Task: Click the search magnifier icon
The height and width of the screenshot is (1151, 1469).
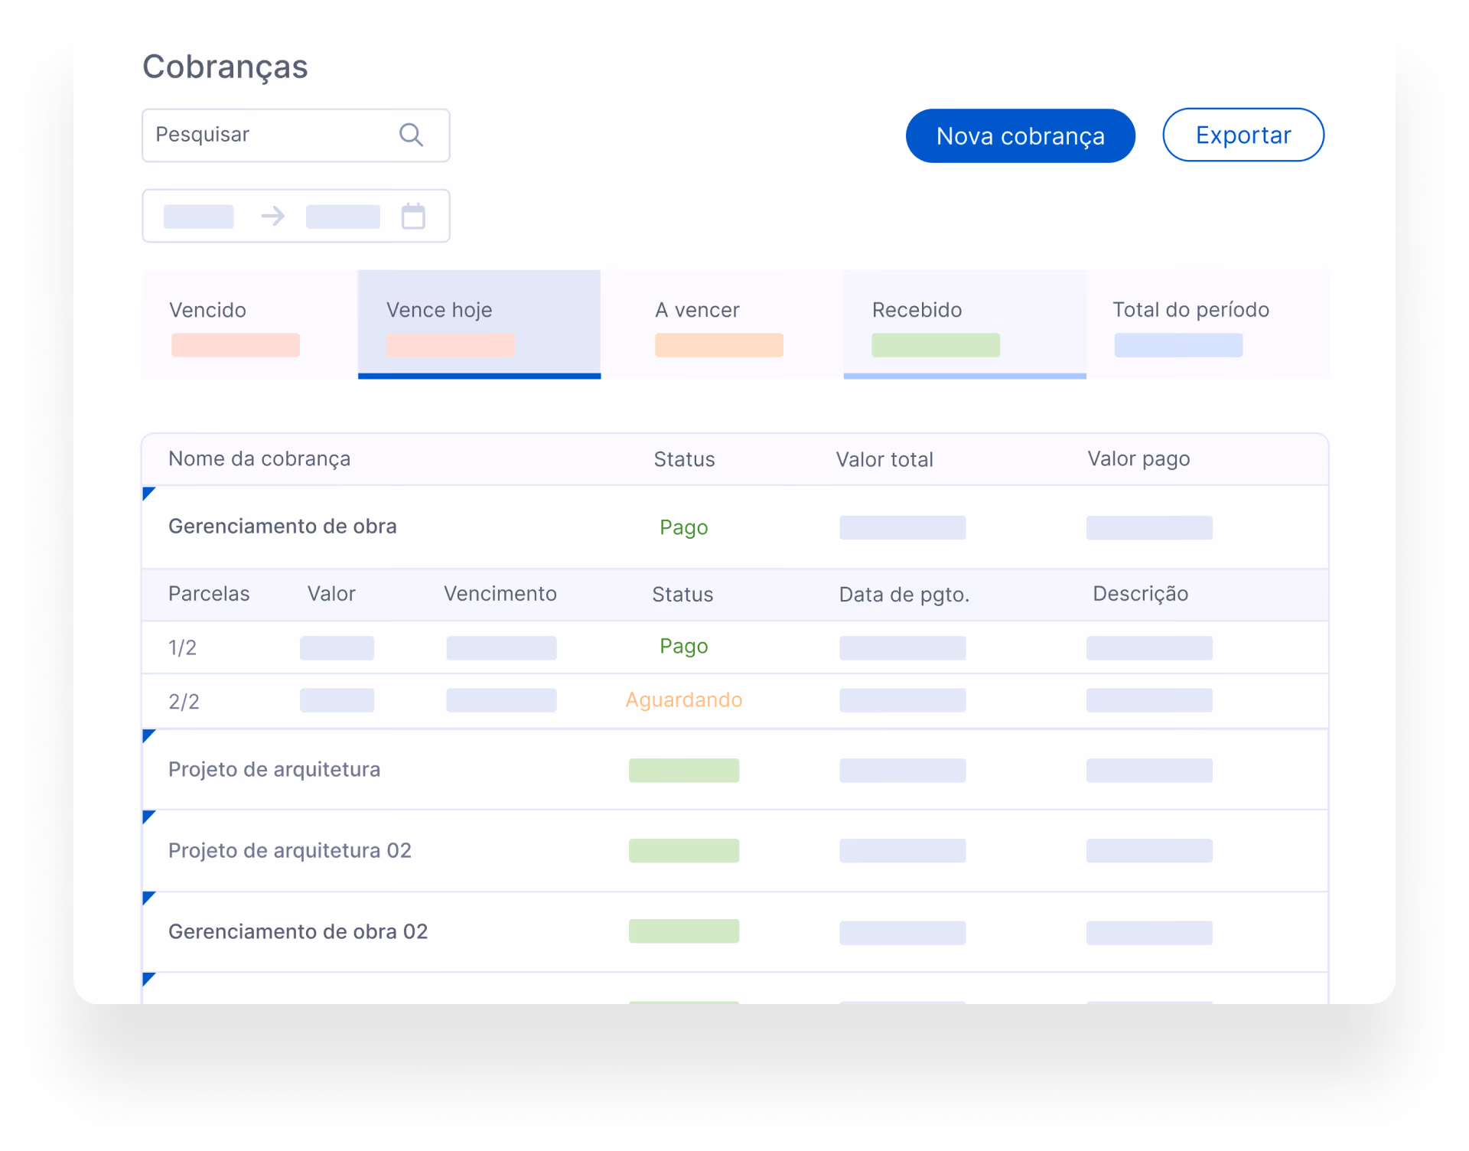Action: tap(411, 135)
